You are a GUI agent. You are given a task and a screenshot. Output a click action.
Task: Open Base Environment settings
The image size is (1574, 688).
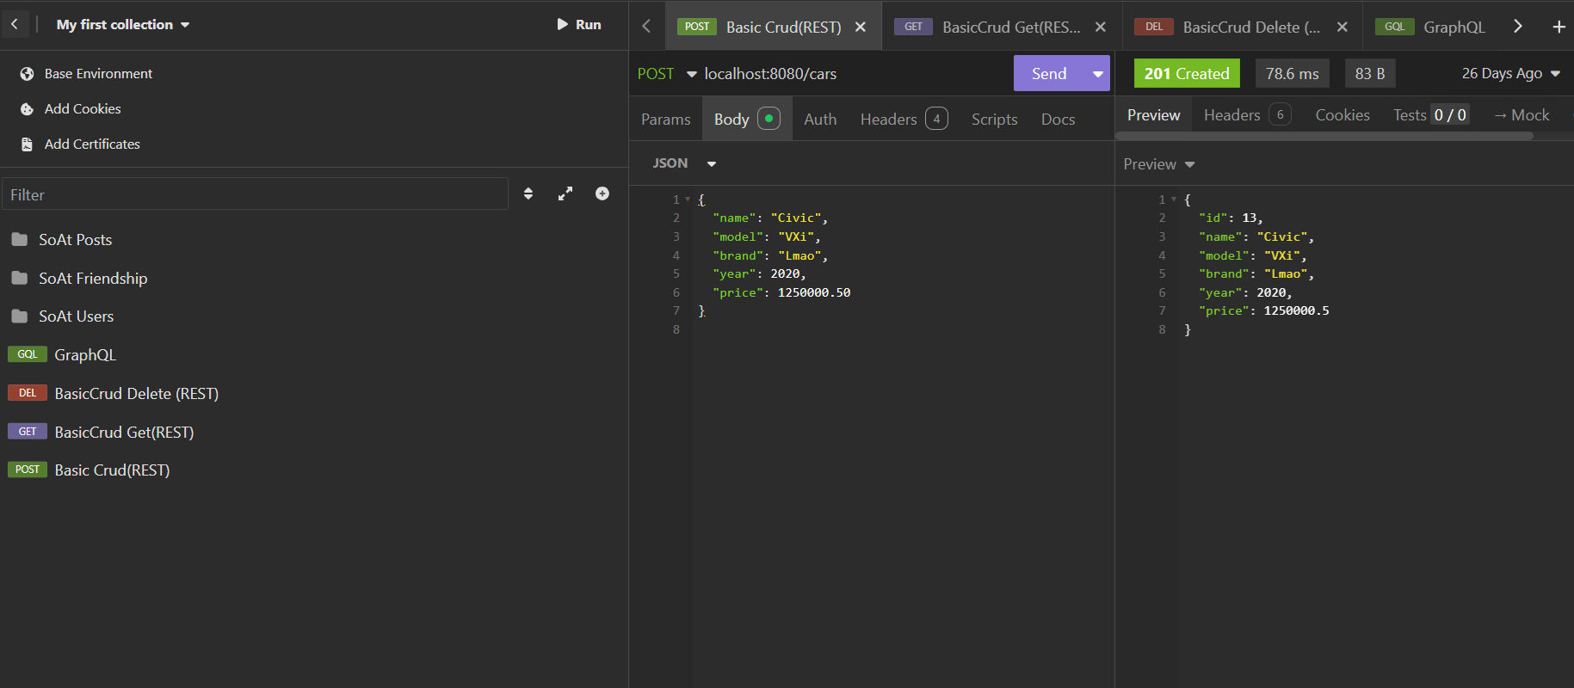point(98,74)
